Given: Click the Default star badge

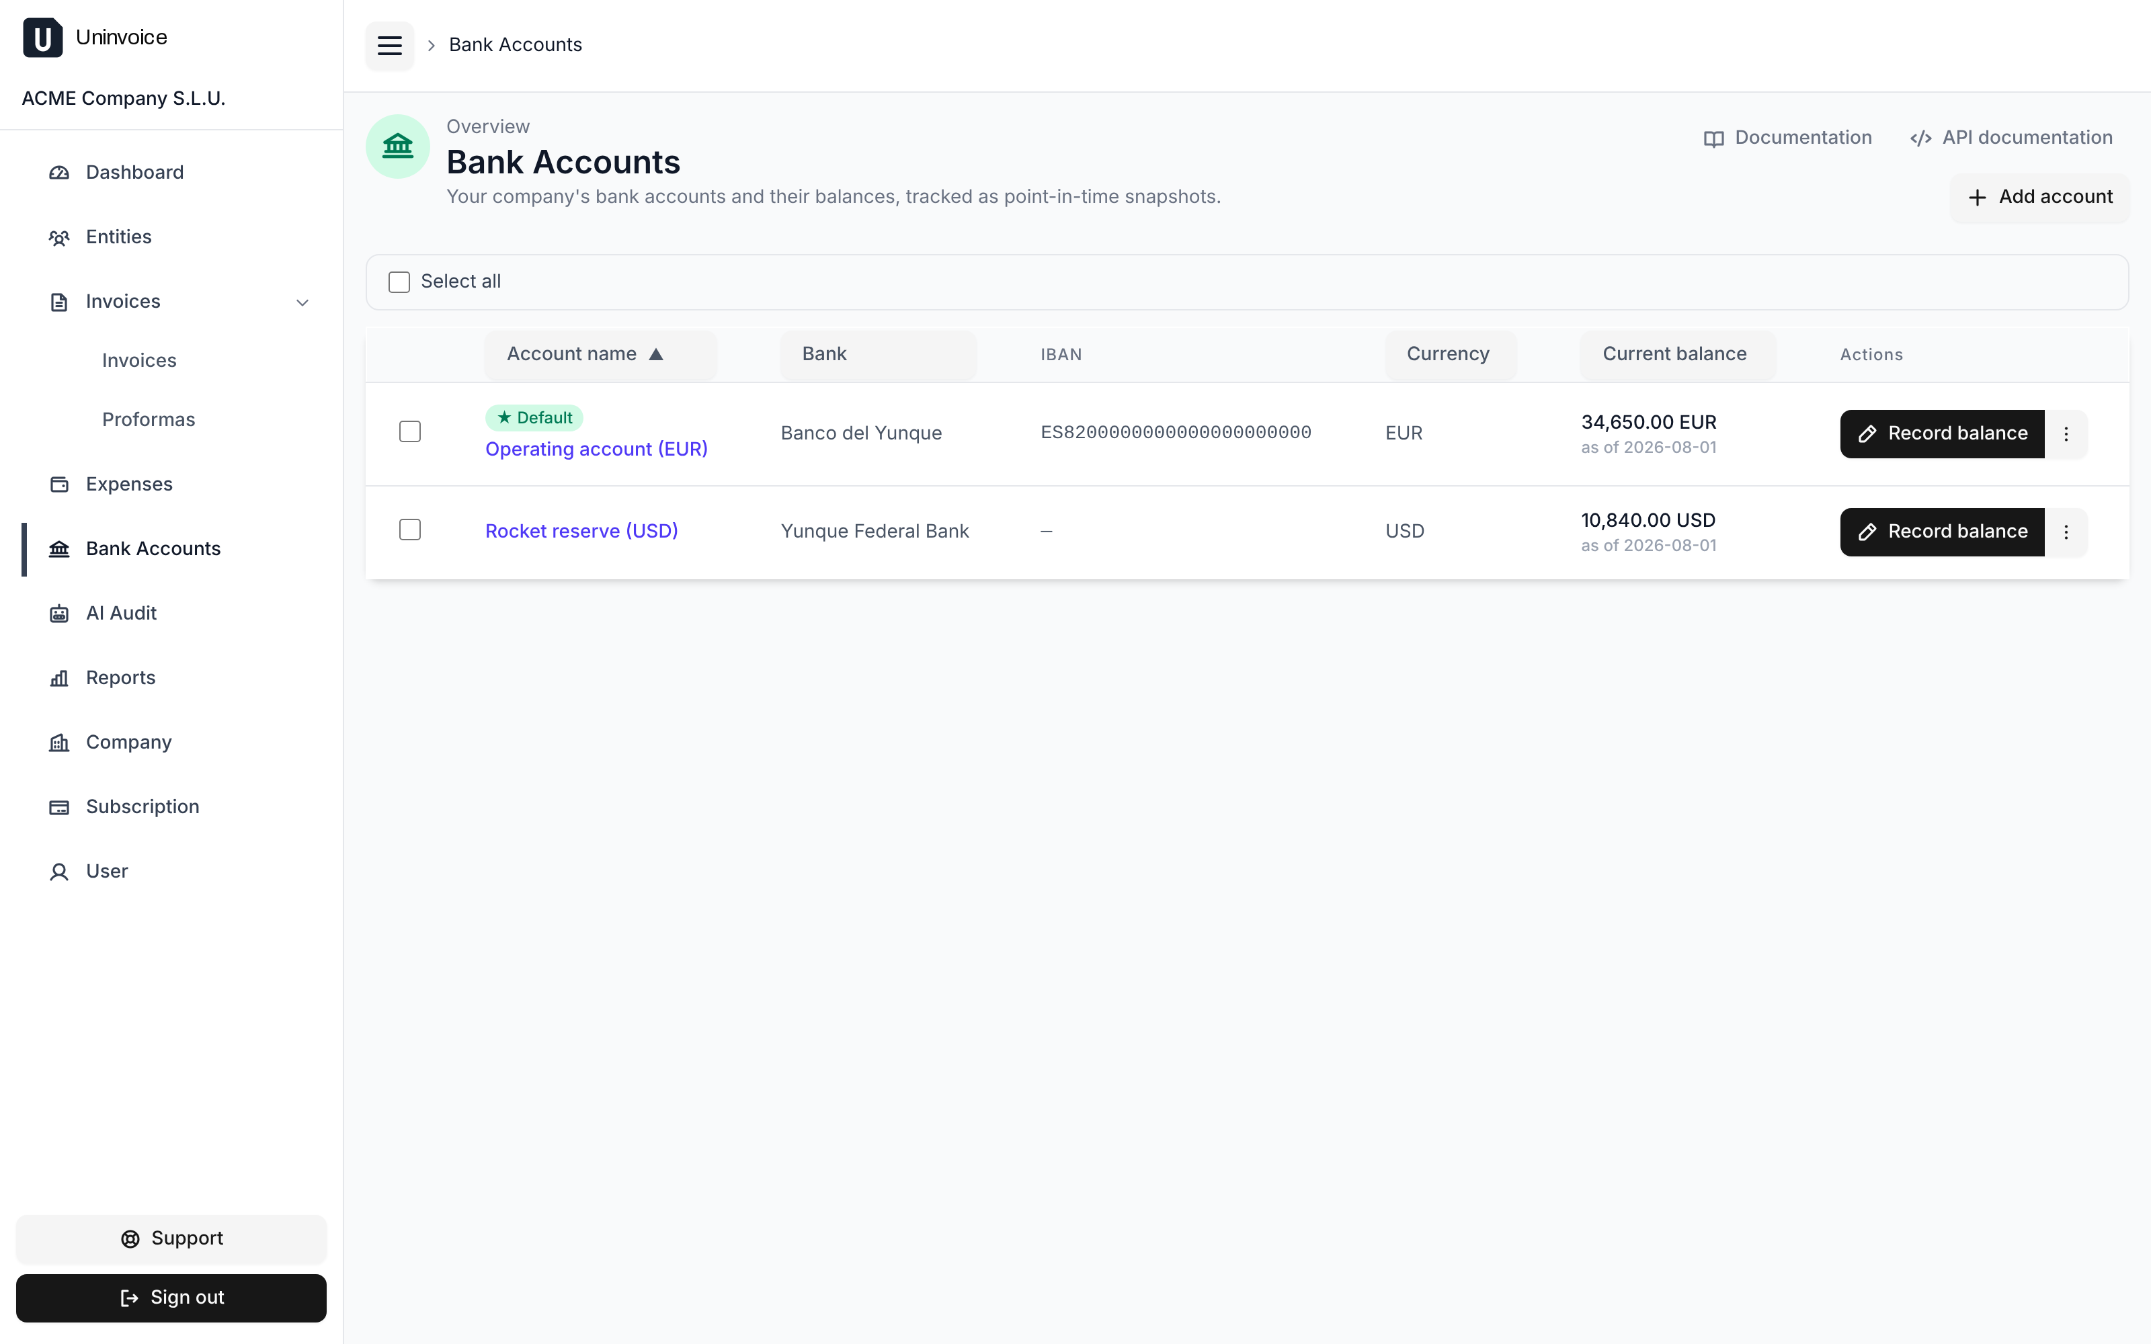Looking at the screenshot, I should point(534,418).
